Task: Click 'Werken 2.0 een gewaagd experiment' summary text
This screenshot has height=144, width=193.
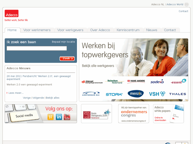Action: [x=29, y=85]
